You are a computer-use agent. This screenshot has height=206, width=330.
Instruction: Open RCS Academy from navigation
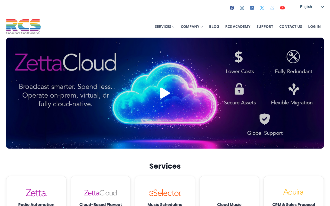click(238, 27)
